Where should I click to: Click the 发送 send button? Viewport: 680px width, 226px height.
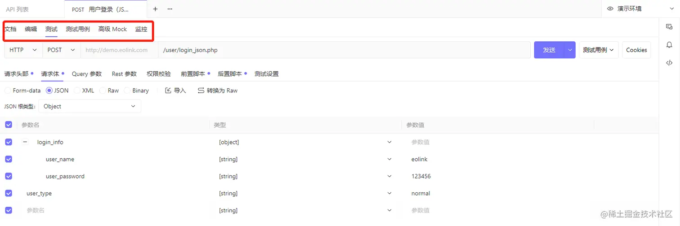(549, 50)
